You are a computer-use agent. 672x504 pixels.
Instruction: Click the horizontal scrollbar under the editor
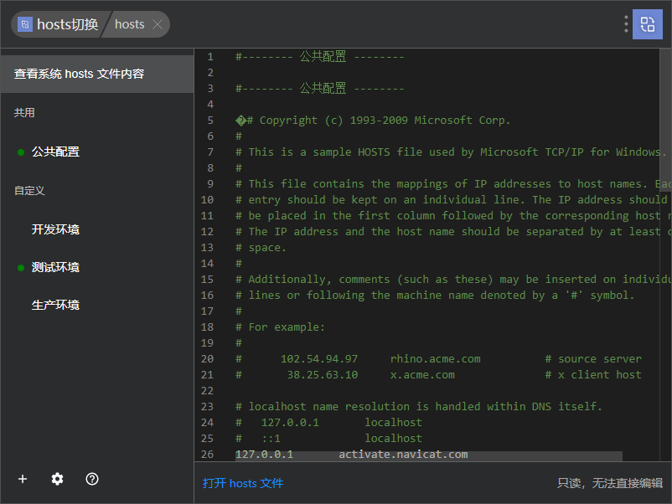pos(428,456)
